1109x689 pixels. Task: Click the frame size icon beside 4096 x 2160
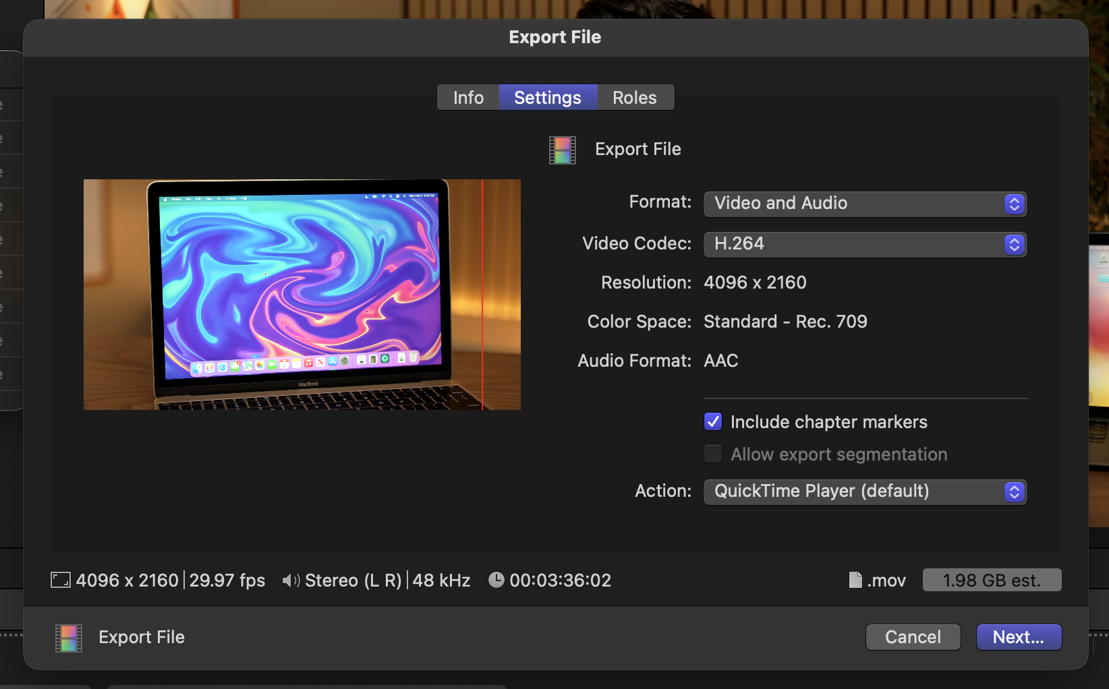(60, 580)
